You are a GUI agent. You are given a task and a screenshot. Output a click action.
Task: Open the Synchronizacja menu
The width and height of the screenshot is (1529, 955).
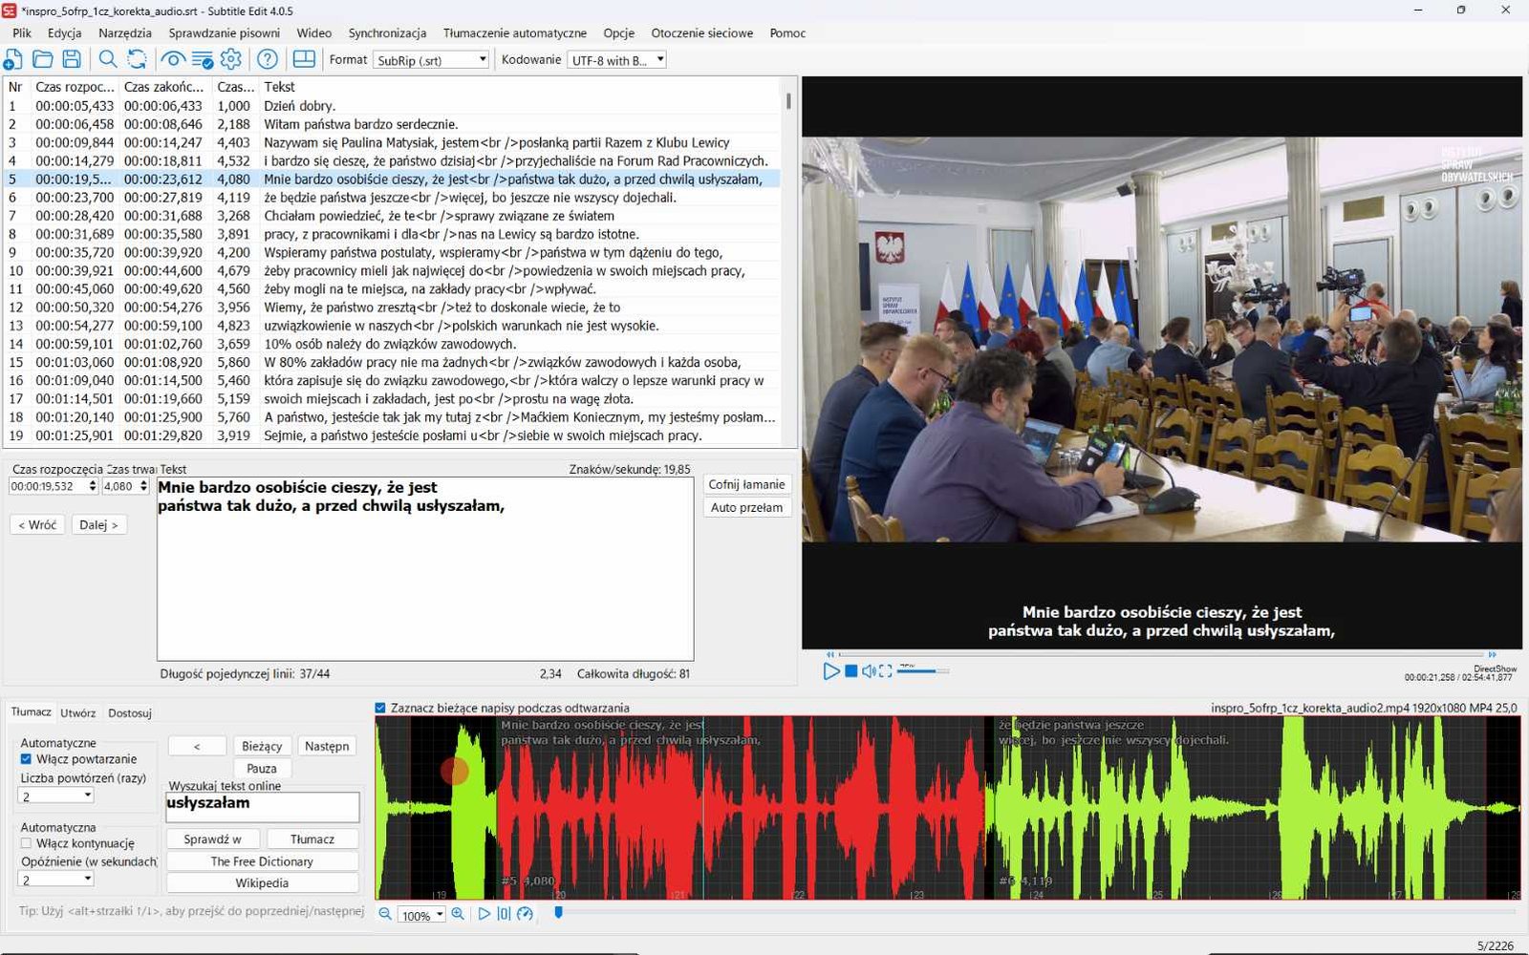pyautogui.click(x=387, y=32)
